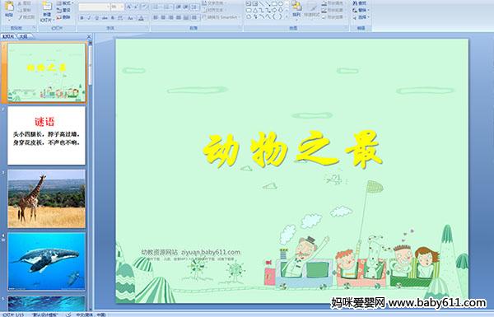
Task: Align text left
Action: pos(156,17)
